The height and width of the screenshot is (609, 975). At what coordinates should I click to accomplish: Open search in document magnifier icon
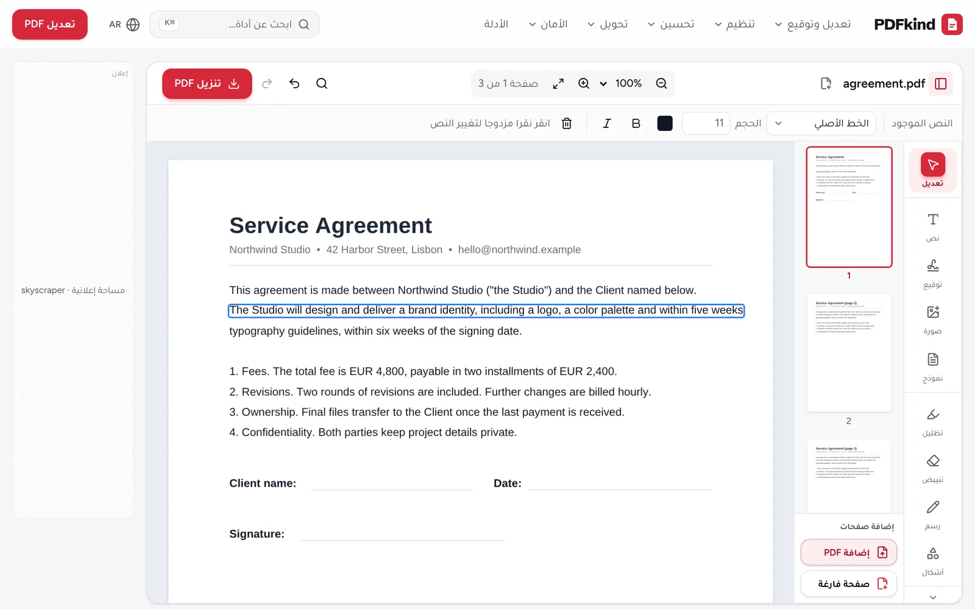tap(322, 83)
